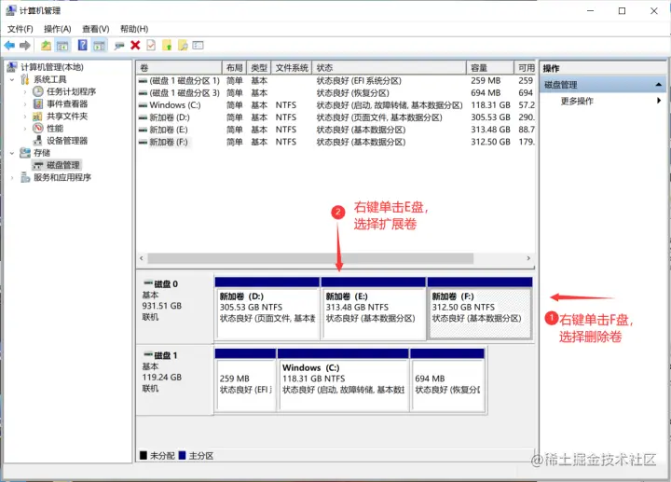The width and height of the screenshot is (671, 482).
Task: Select 计算机管理(本地) root node
Action: [52, 67]
